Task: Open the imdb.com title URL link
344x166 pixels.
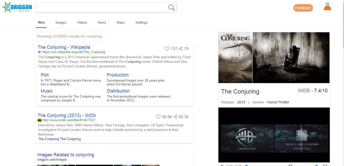Action: coord(69,120)
